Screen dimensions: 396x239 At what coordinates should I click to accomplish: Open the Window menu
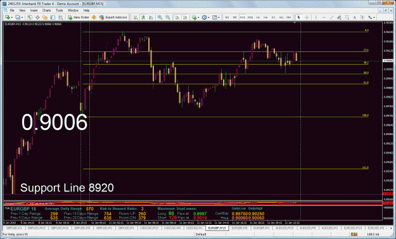[x=73, y=10]
